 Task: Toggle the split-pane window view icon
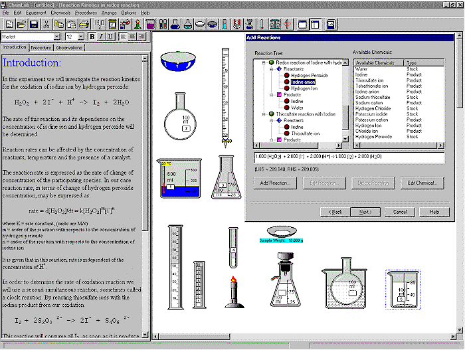(315, 25)
